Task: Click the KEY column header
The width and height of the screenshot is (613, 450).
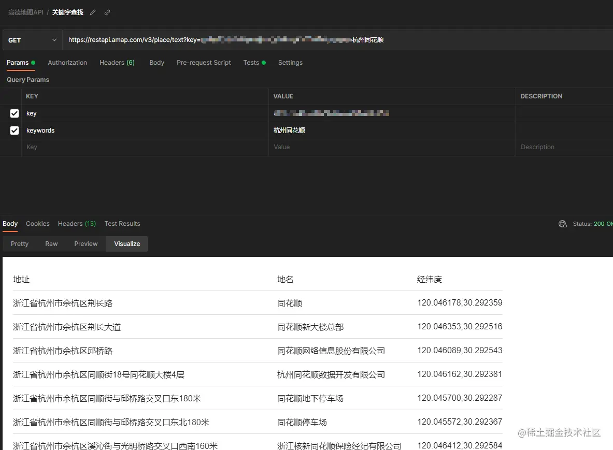Action: tap(32, 96)
